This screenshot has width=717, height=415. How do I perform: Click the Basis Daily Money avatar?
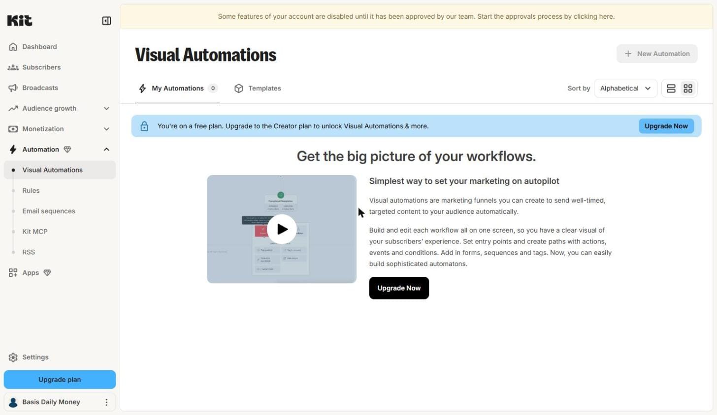[x=13, y=402]
